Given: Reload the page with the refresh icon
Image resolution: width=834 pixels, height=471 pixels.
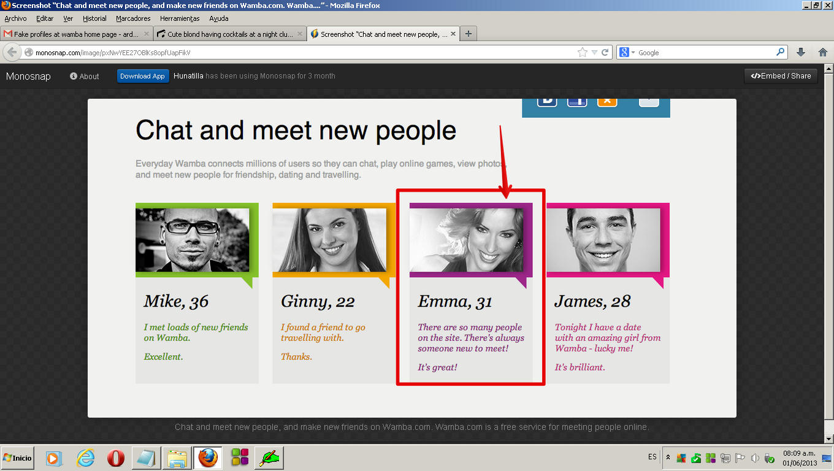Looking at the screenshot, I should point(605,53).
